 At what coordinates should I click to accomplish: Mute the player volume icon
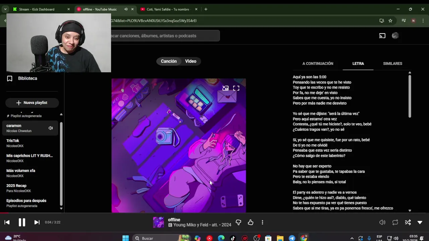coord(382,222)
